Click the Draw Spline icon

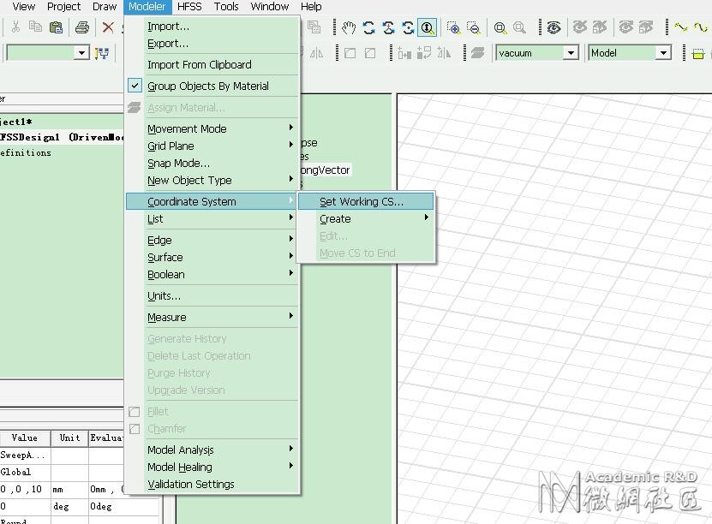[701, 27]
